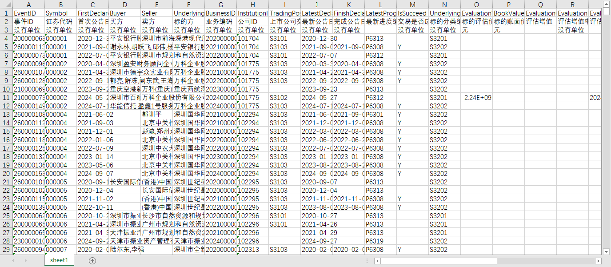
Task: Click the 事件ID cell
Action: 28,22
